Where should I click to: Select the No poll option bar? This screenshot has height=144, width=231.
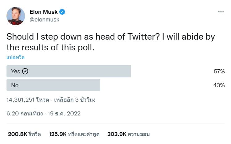(53, 85)
